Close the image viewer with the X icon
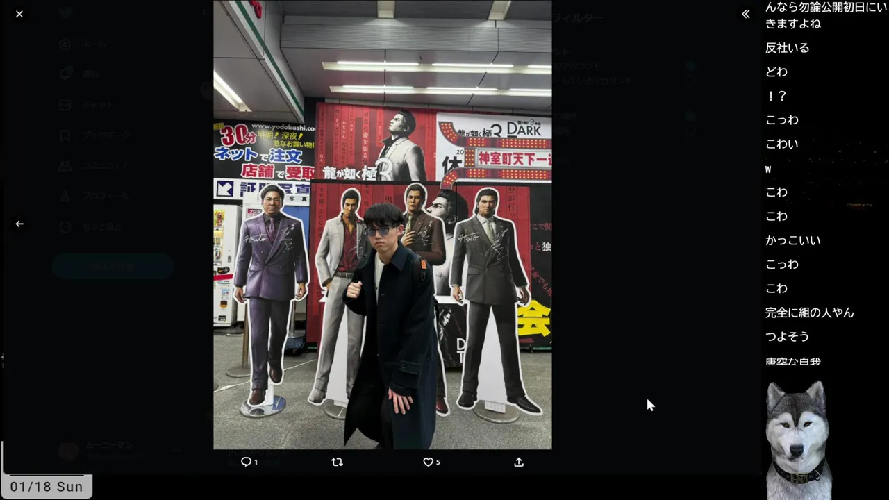The image size is (889, 500). click(x=19, y=14)
